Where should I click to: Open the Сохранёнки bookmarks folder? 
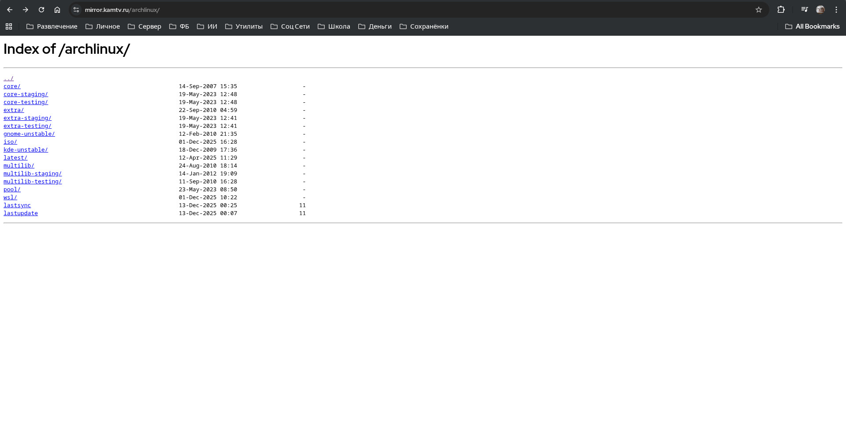pyautogui.click(x=424, y=26)
